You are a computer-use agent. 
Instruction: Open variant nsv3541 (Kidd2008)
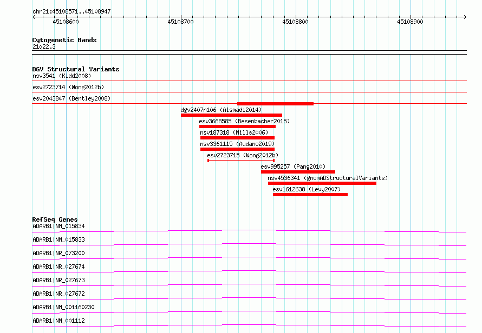(x=62, y=76)
